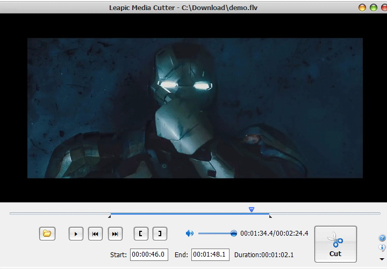Set end point with right bracket
Viewport: 387px width, 269px height.
[160, 233]
